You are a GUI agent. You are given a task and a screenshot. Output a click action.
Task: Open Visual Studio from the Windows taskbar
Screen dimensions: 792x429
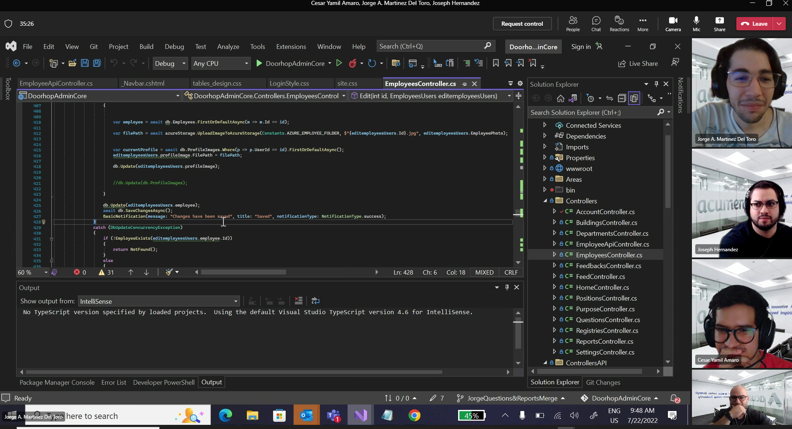360,415
